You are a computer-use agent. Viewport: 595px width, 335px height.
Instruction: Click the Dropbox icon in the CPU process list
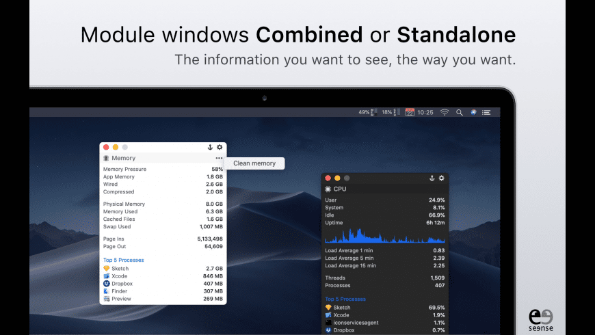click(328, 330)
